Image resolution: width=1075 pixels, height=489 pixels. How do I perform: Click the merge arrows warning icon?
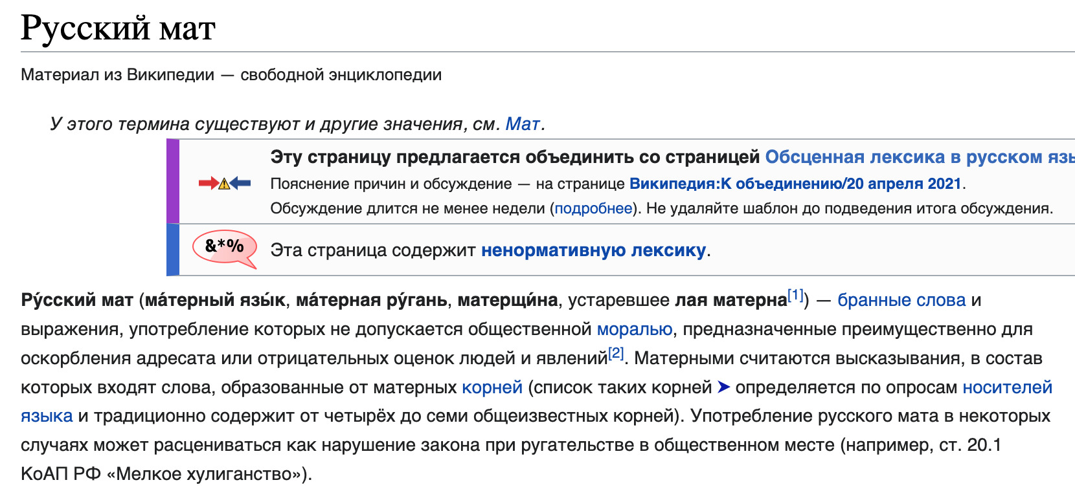[224, 183]
